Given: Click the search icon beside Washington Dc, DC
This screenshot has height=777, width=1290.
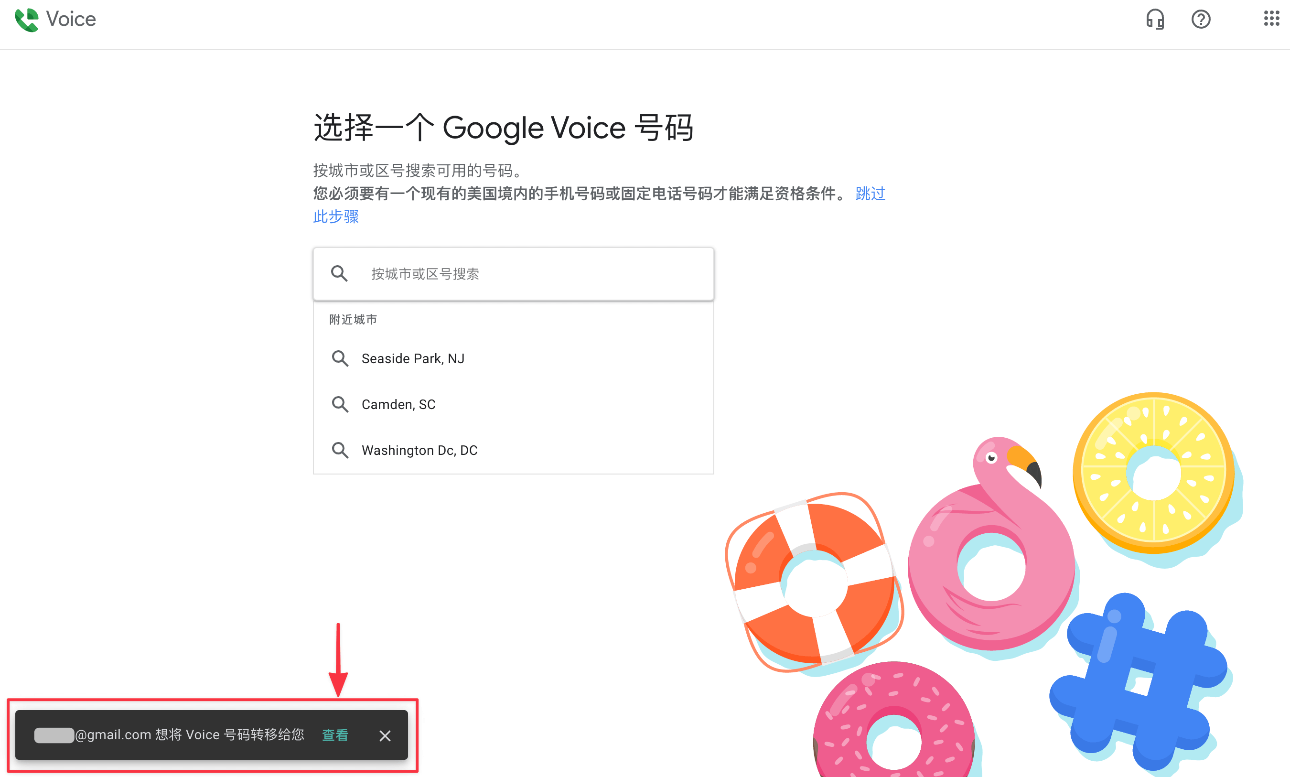Looking at the screenshot, I should 340,450.
